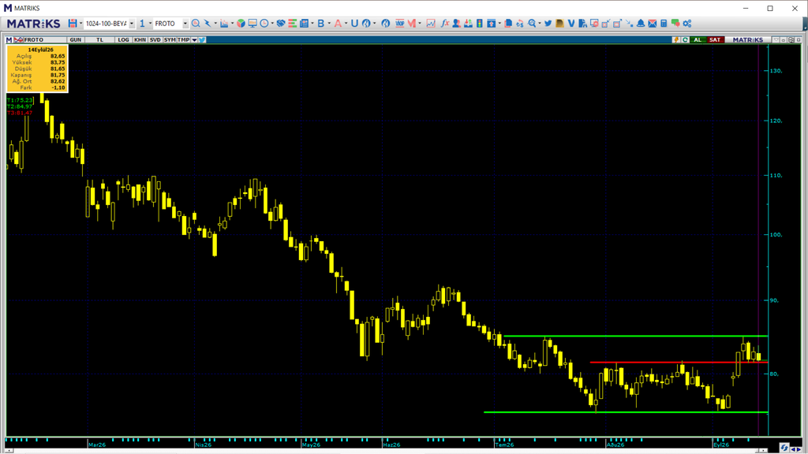This screenshot has height=454, width=808.
Task: Open the envelope mail icon
Action: (x=653, y=24)
